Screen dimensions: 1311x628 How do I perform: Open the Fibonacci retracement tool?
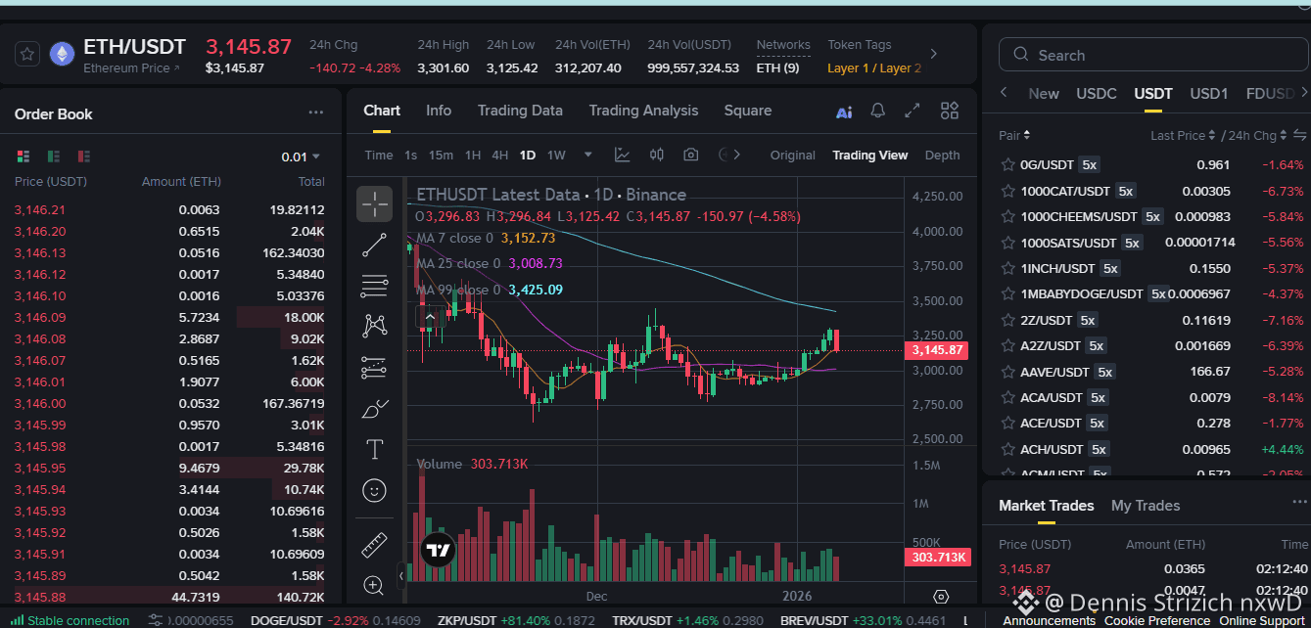(x=374, y=286)
